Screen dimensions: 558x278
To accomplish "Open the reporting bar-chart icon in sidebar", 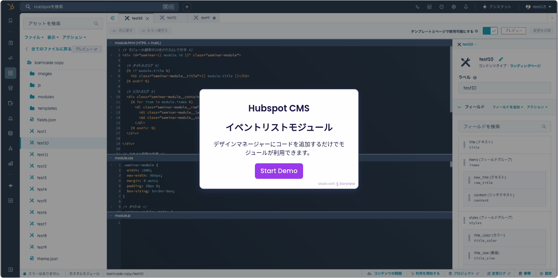I will 11,163.
